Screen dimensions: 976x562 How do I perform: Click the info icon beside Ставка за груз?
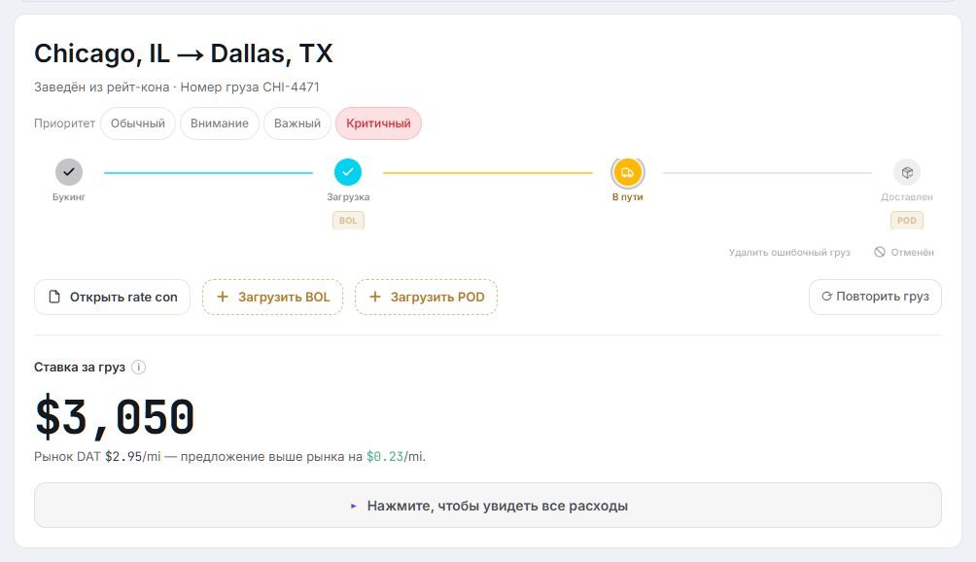tap(139, 368)
